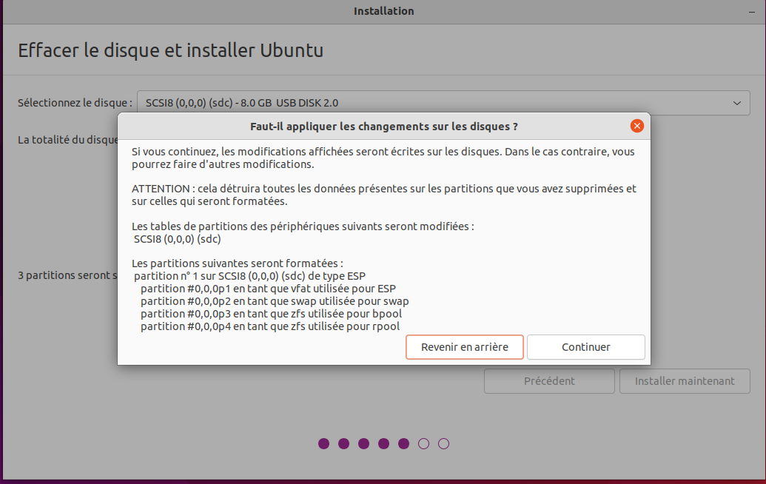
Task: Click the fifth filled progress dot
Action: pos(403,444)
